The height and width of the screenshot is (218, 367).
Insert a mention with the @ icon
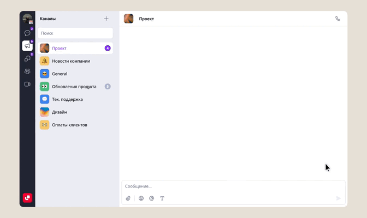pos(151,198)
